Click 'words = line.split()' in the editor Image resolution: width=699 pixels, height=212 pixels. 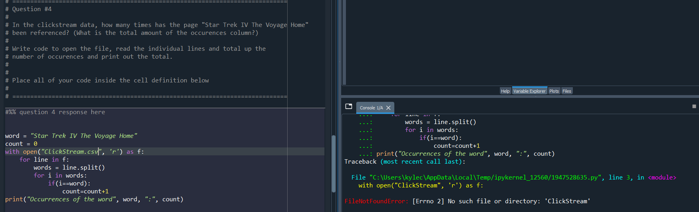point(69,168)
